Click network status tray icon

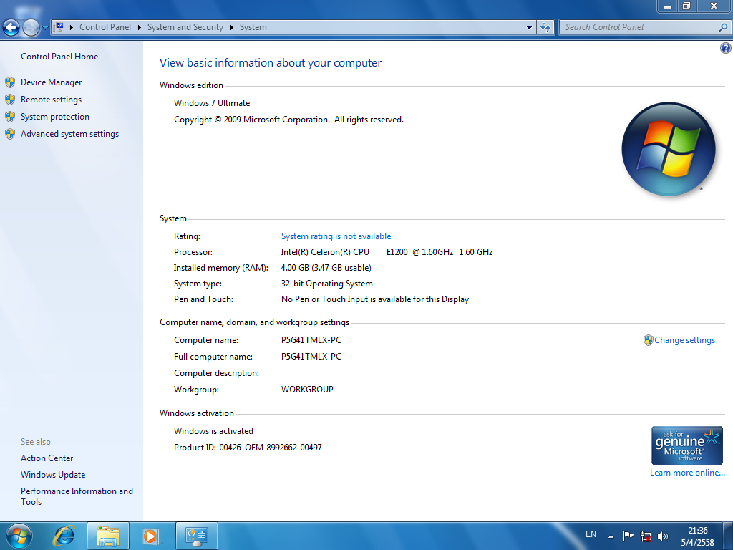pos(646,536)
